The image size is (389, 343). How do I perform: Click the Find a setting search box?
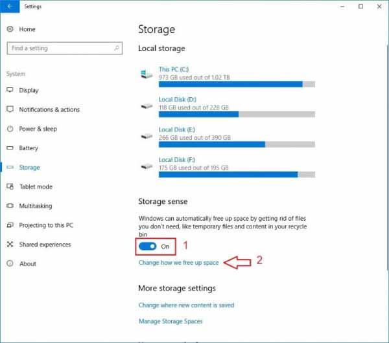[x=64, y=48]
